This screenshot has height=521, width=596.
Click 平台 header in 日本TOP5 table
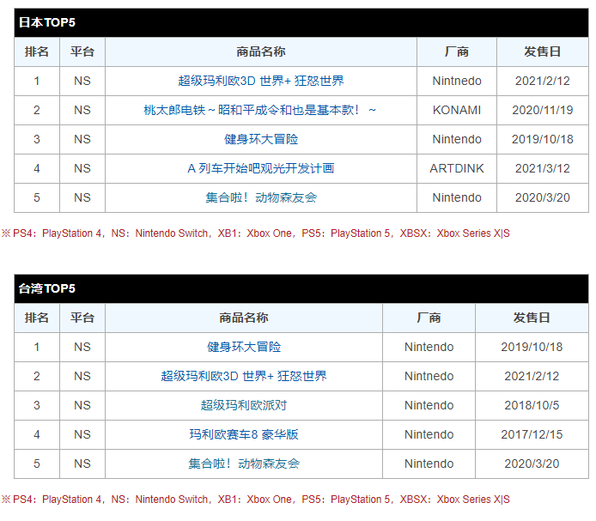click(82, 51)
